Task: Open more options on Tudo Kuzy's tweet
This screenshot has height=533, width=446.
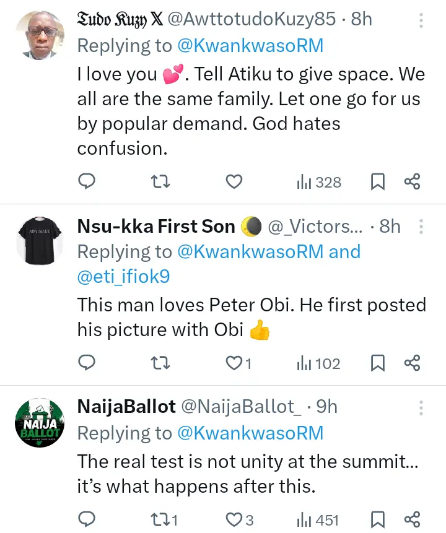Action: click(x=421, y=21)
